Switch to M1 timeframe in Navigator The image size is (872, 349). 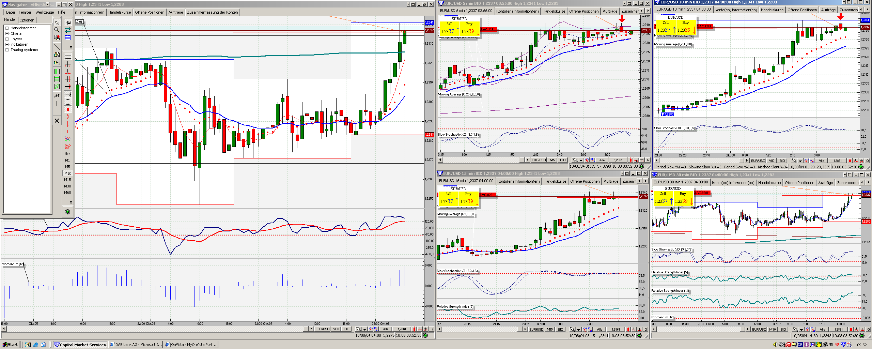[67, 160]
